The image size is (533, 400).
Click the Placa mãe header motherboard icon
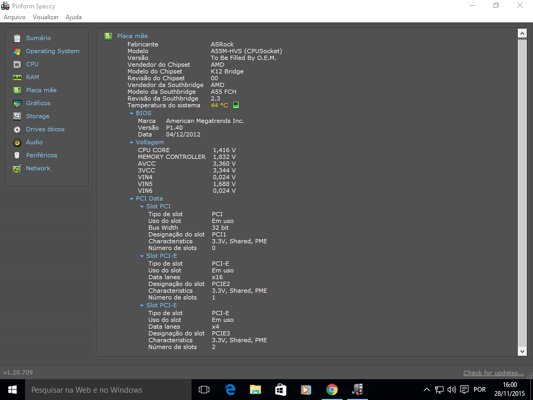(108, 36)
